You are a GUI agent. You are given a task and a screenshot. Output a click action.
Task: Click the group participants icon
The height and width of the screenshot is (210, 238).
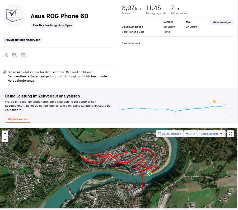(6, 55)
